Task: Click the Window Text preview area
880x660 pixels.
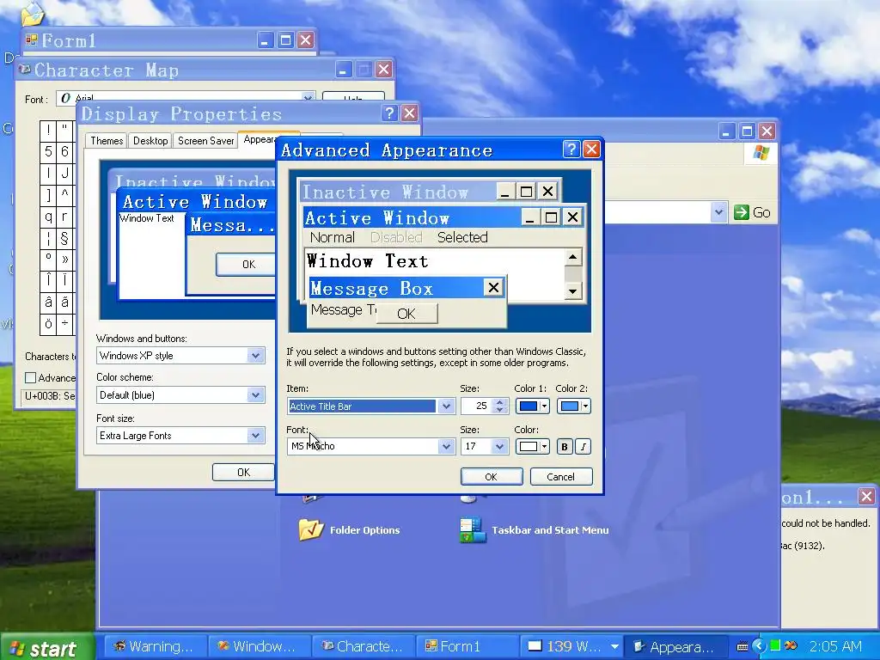Action: point(367,261)
